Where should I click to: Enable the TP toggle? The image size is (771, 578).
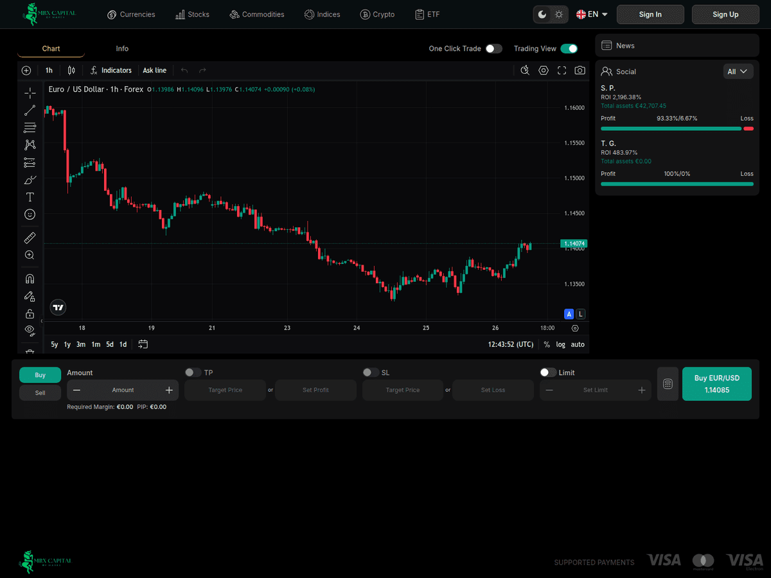(x=193, y=372)
